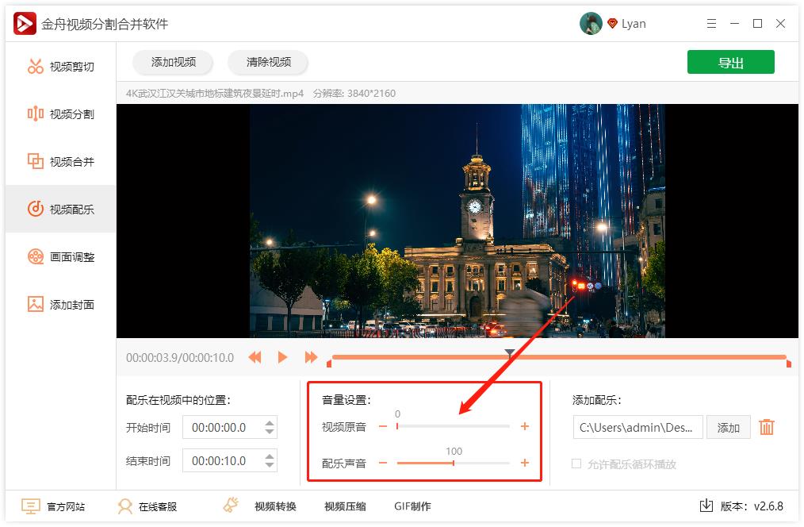Screen dimensions: 804x527
Task: Click the red VIP diamond icon
Action: click(612, 24)
